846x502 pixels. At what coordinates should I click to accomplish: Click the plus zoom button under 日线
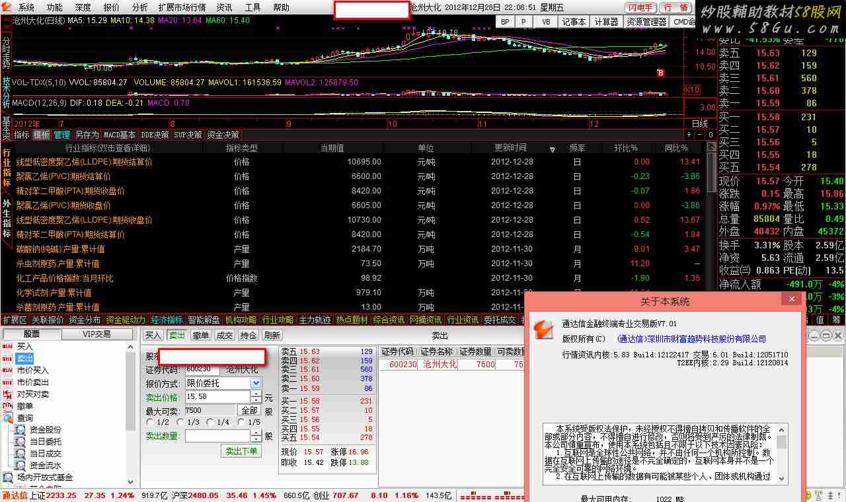click(689, 134)
